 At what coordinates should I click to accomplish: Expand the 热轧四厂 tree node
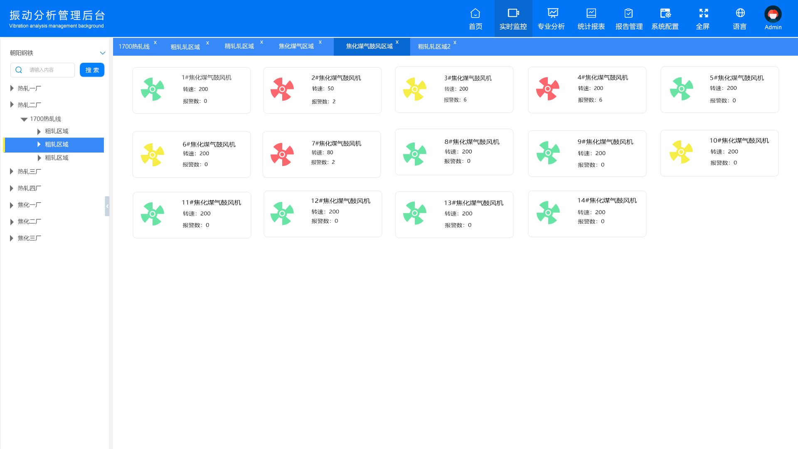[x=12, y=188]
